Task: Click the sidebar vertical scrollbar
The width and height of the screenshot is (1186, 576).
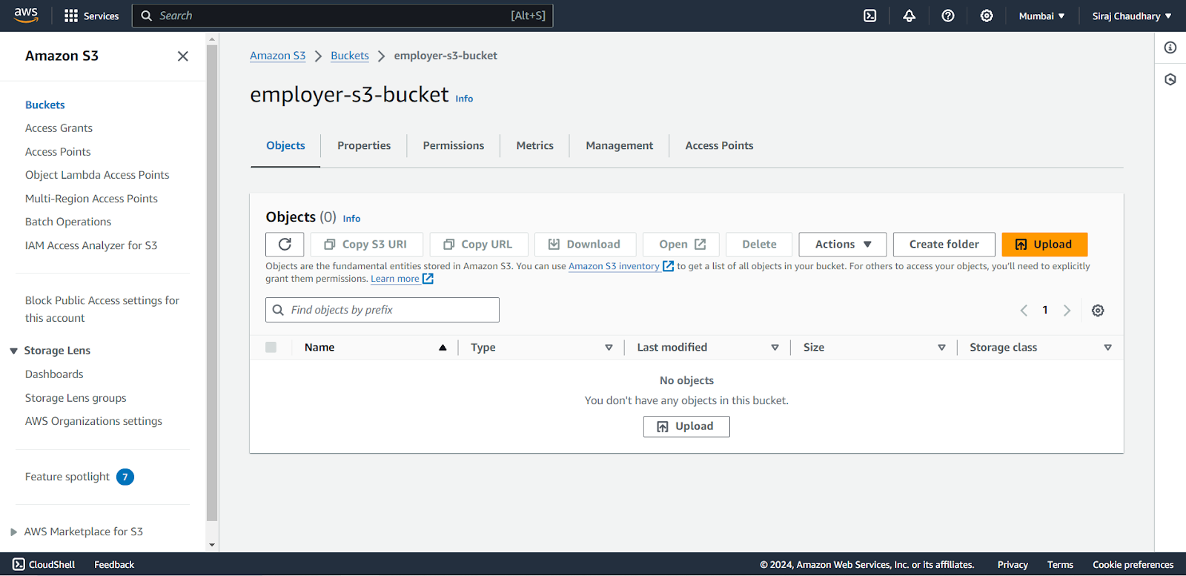Action: click(x=212, y=282)
